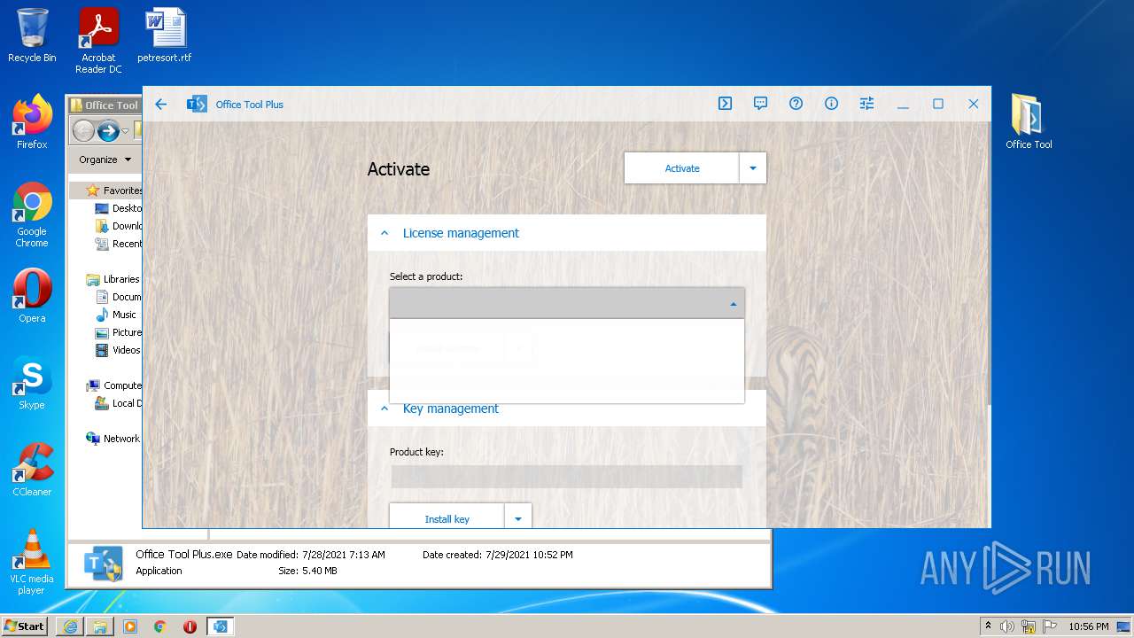Screen dimensions: 1134x638
Task: Launch Skype from the desktop
Action: 32,383
